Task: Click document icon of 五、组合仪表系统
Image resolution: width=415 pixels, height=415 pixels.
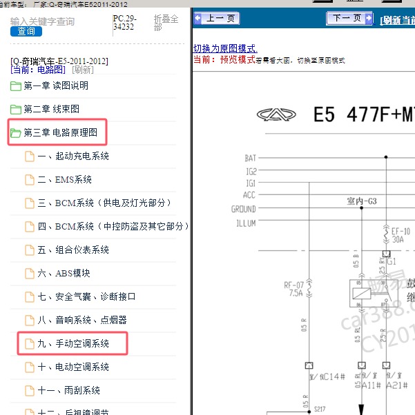Action: pyautogui.click(x=30, y=250)
